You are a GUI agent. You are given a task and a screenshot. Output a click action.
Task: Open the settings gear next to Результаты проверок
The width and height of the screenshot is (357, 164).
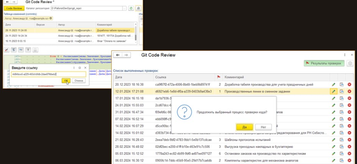[x=350, y=64]
